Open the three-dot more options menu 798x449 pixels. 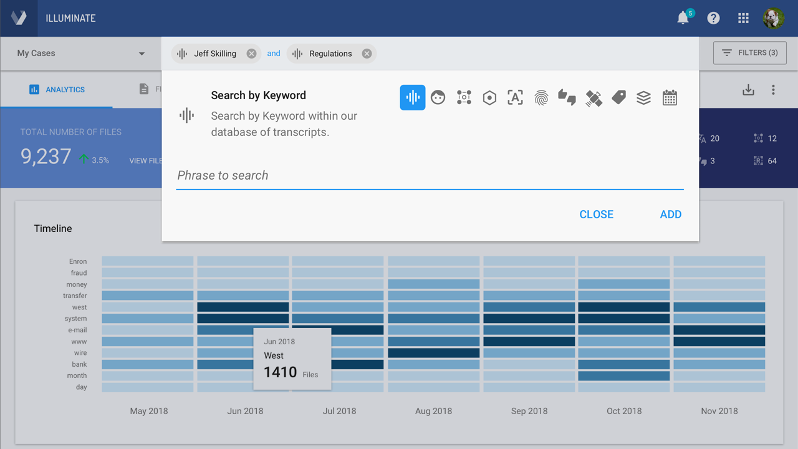(x=773, y=90)
